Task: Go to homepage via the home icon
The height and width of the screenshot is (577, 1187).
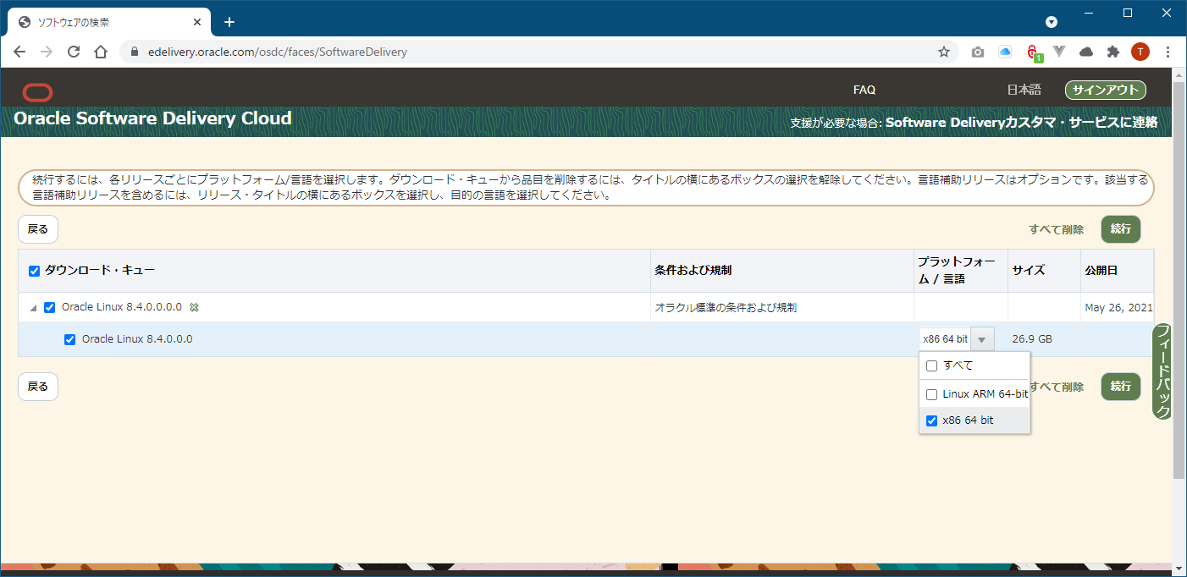Action: tap(100, 52)
